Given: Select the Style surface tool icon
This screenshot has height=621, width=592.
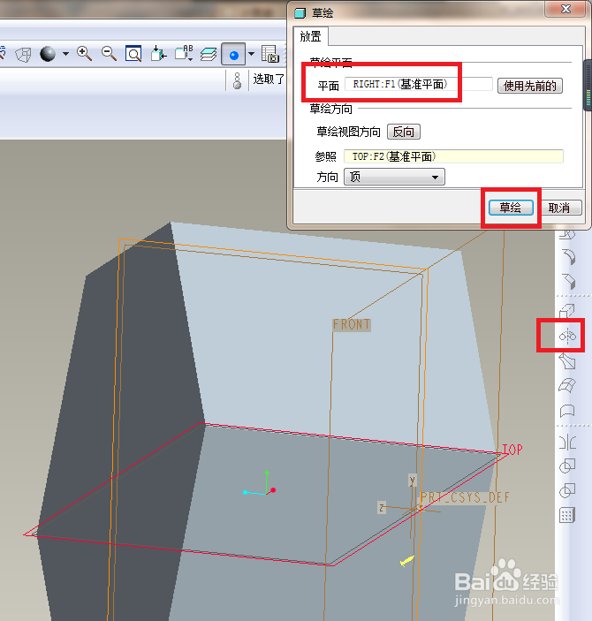Looking at the screenshot, I should (x=567, y=411).
